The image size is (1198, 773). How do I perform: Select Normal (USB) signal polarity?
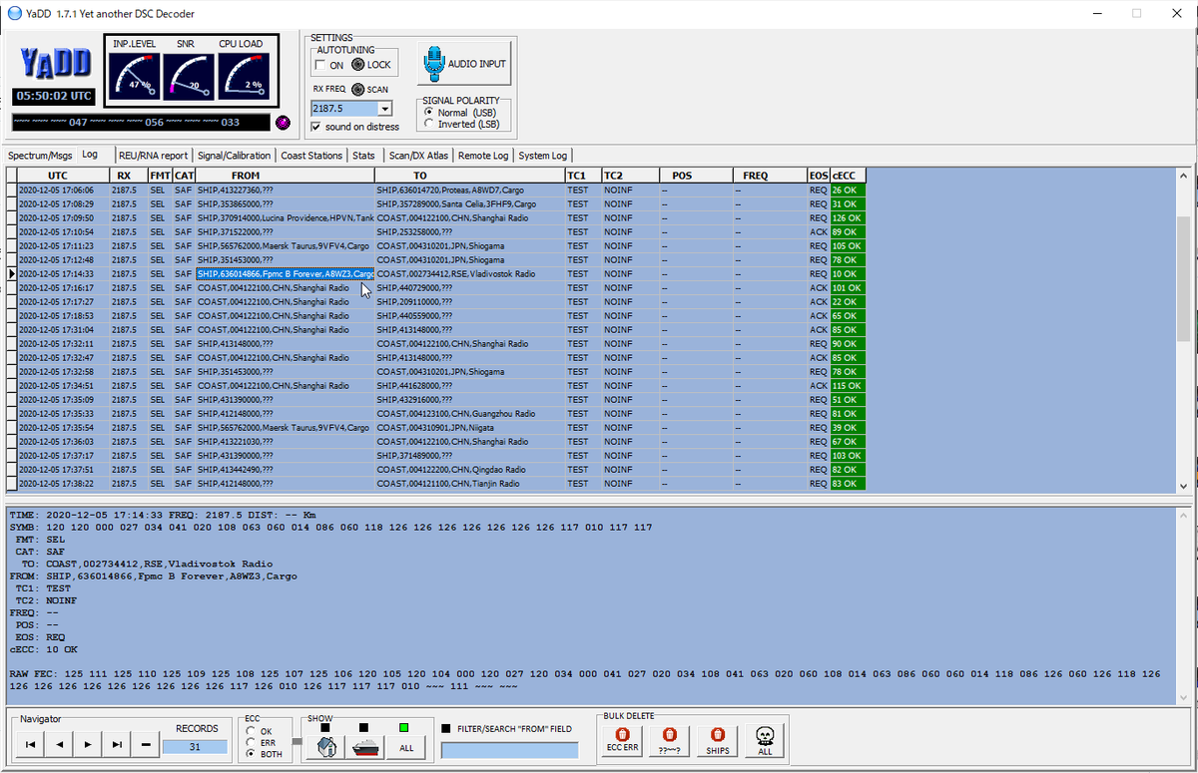[x=429, y=113]
